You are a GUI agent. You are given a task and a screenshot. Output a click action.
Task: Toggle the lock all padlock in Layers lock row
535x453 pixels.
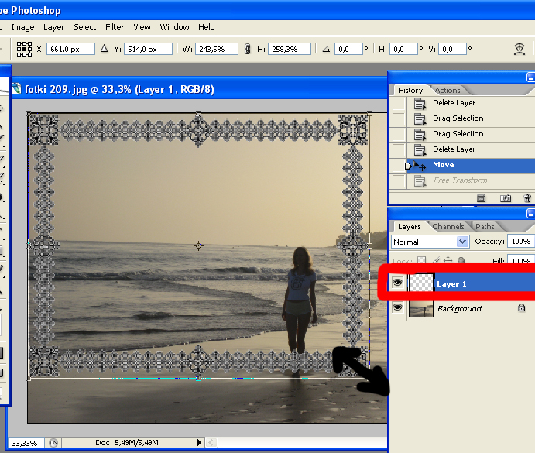[461, 260]
